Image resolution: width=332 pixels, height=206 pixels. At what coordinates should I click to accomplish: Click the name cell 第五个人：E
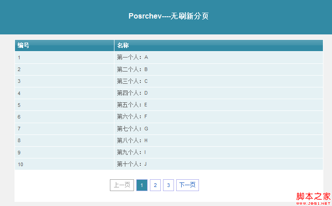(x=133, y=105)
